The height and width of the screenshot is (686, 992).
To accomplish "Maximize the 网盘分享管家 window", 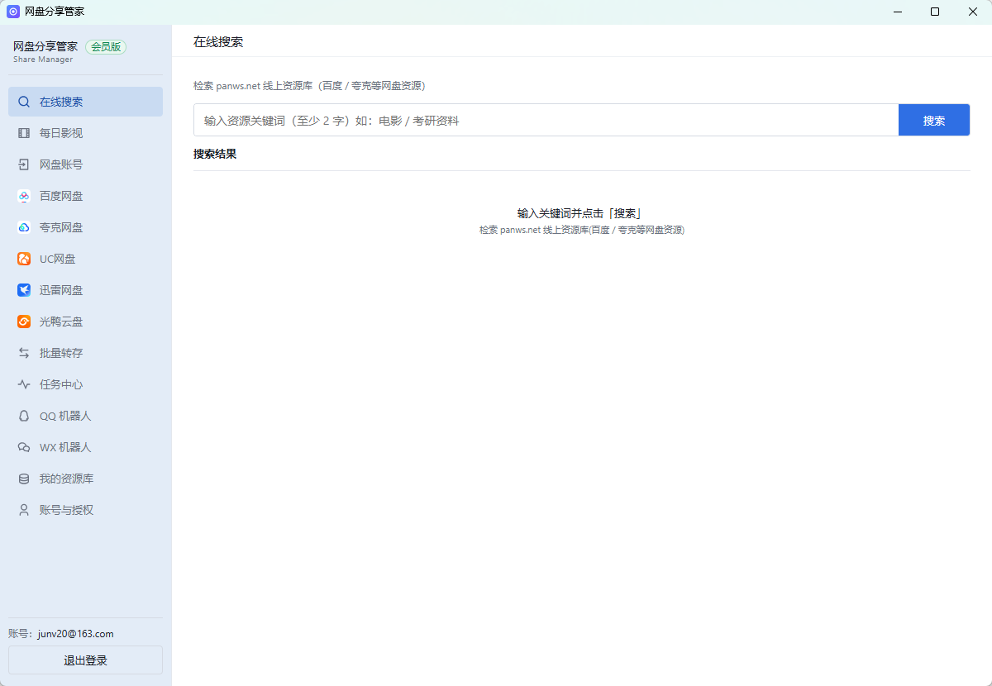I will point(935,12).
